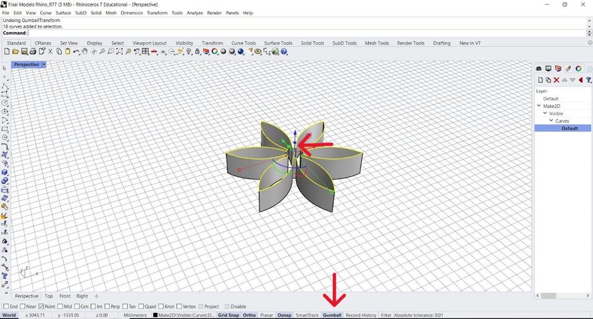Switch to the Top viewport tab
593x319 pixels.
pos(49,297)
